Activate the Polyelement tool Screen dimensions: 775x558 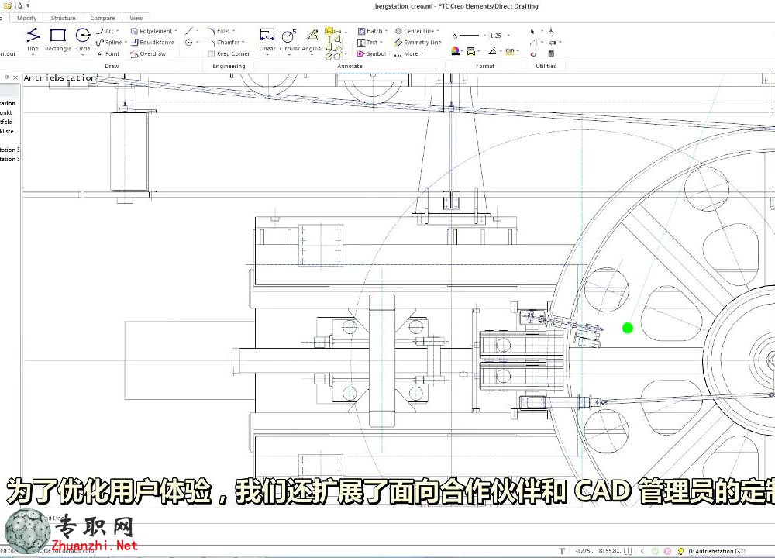[151, 31]
